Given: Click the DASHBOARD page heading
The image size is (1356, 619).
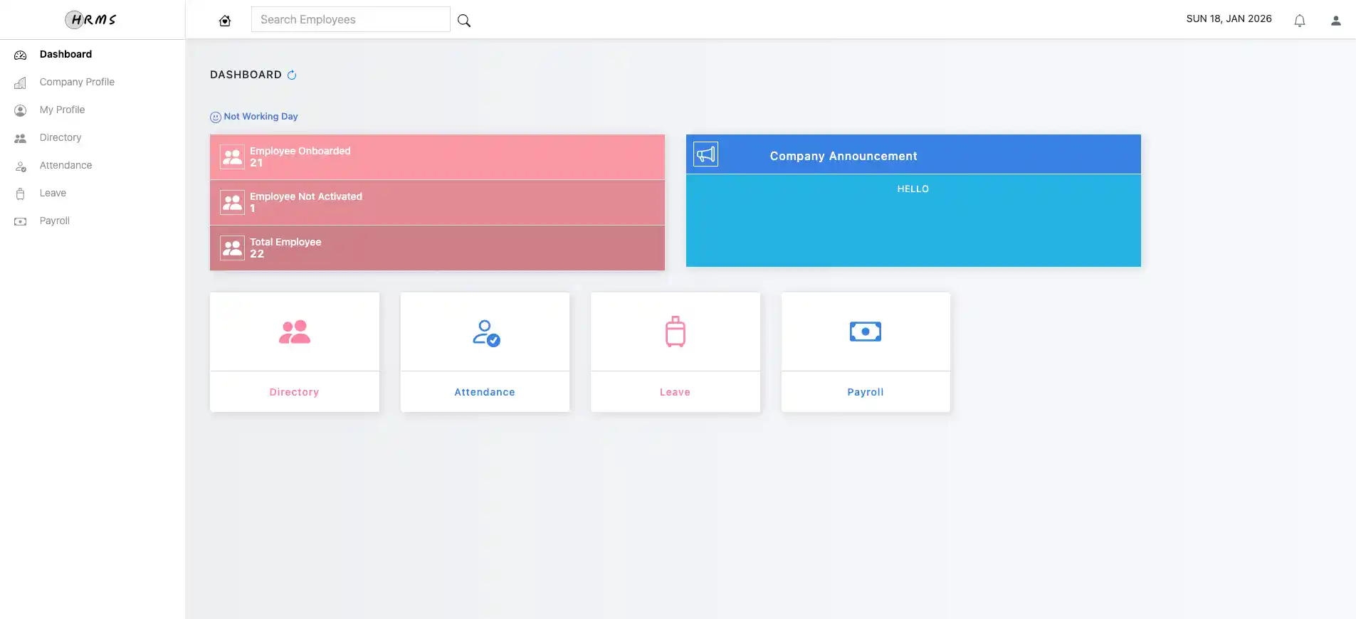Looking at the screenshot, I should [x=246, y=75].
